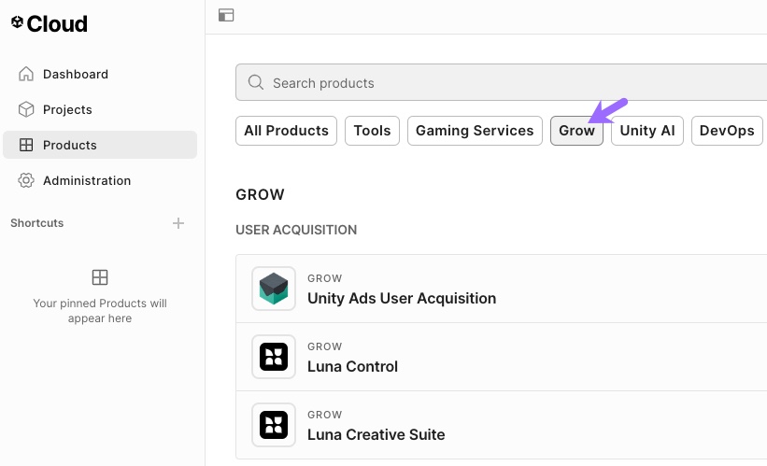Select the Grow filter
This screenshot has height=466, width=767.
(576, 131)
